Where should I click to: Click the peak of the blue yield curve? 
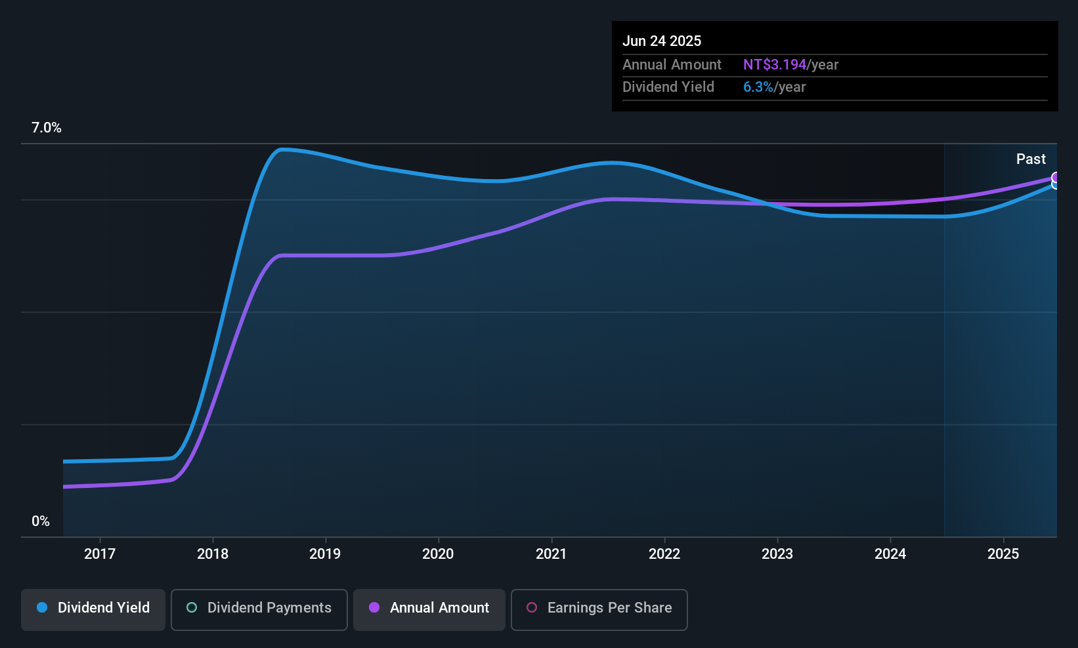tap(282, 150)
